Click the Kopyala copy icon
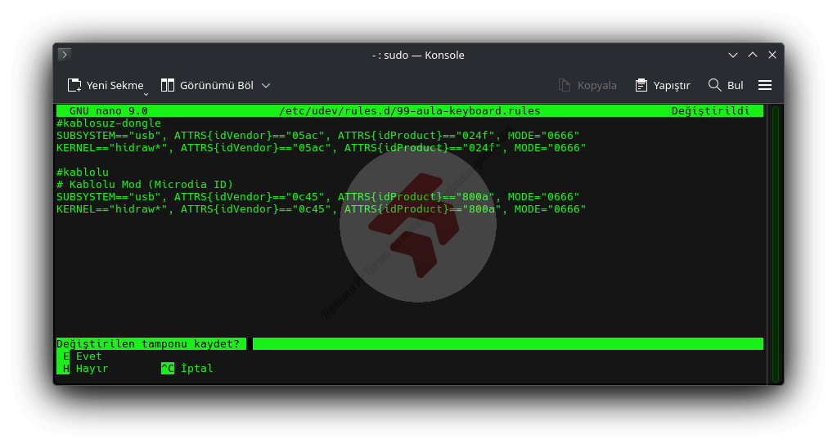This screenshot has width=837, height=448. [x=565, y=85]
